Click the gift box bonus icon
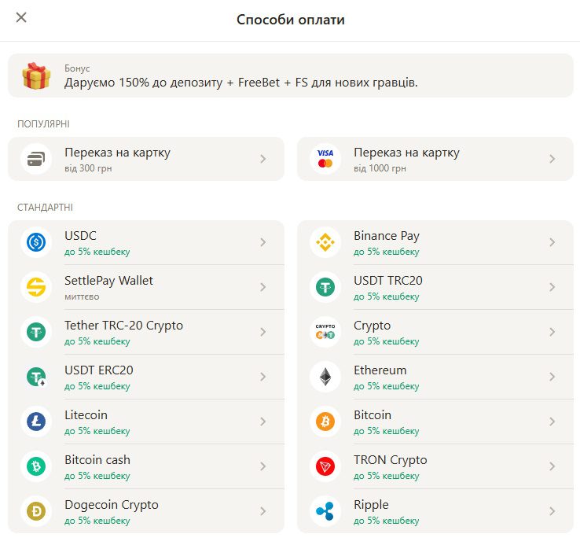The width and height of the screenshot is (580, 545). (x=35, y=76)
